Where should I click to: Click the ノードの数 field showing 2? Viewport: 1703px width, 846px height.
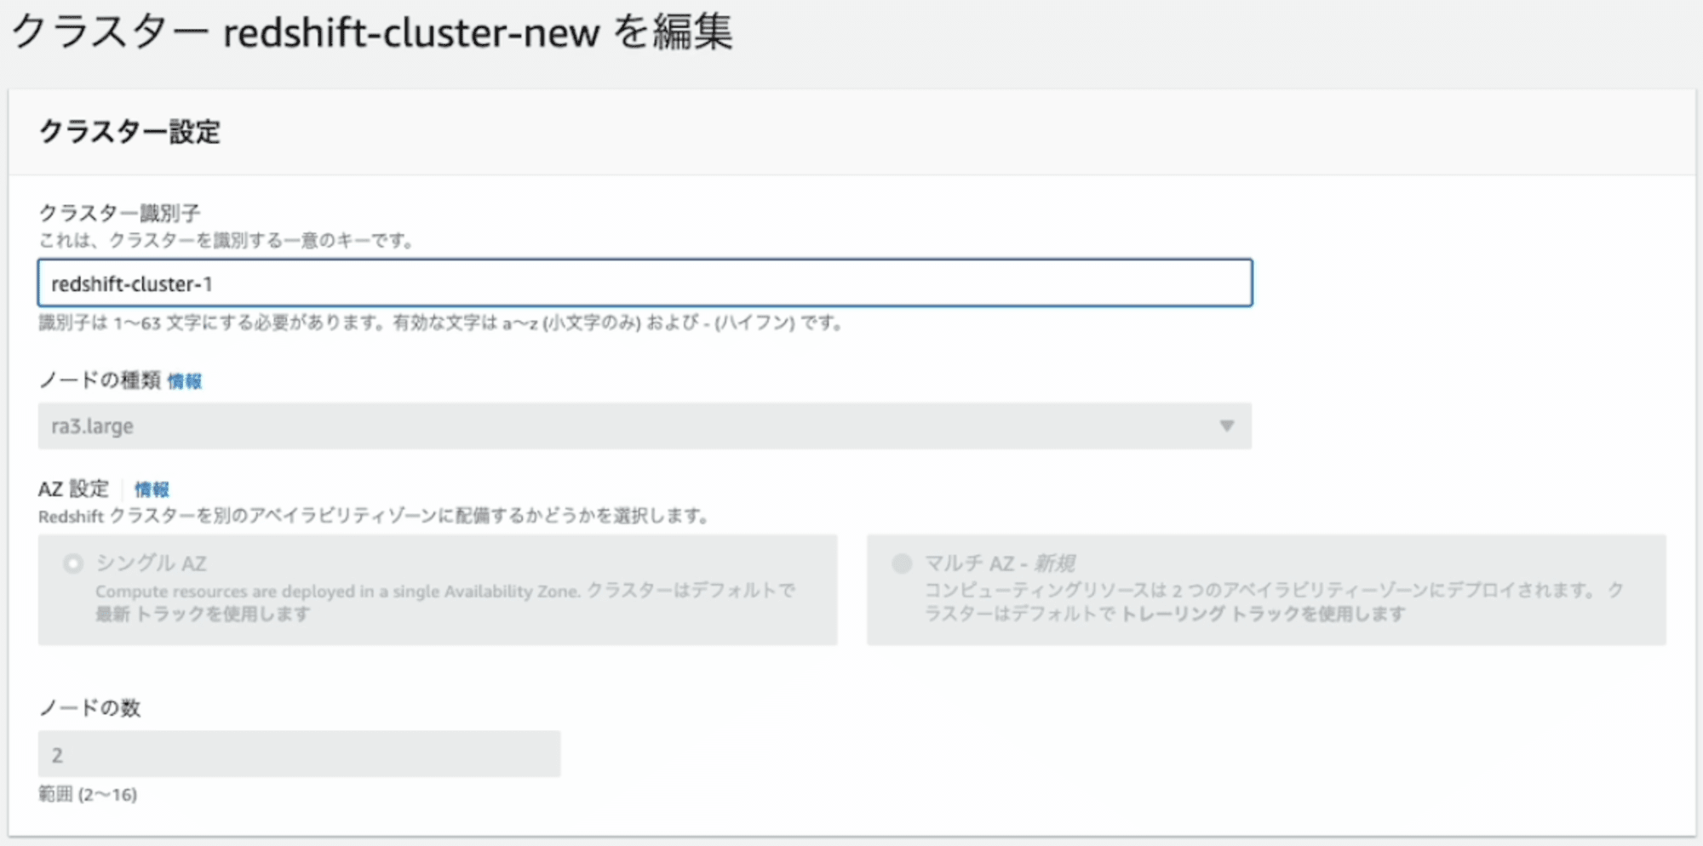pos(299,754)
